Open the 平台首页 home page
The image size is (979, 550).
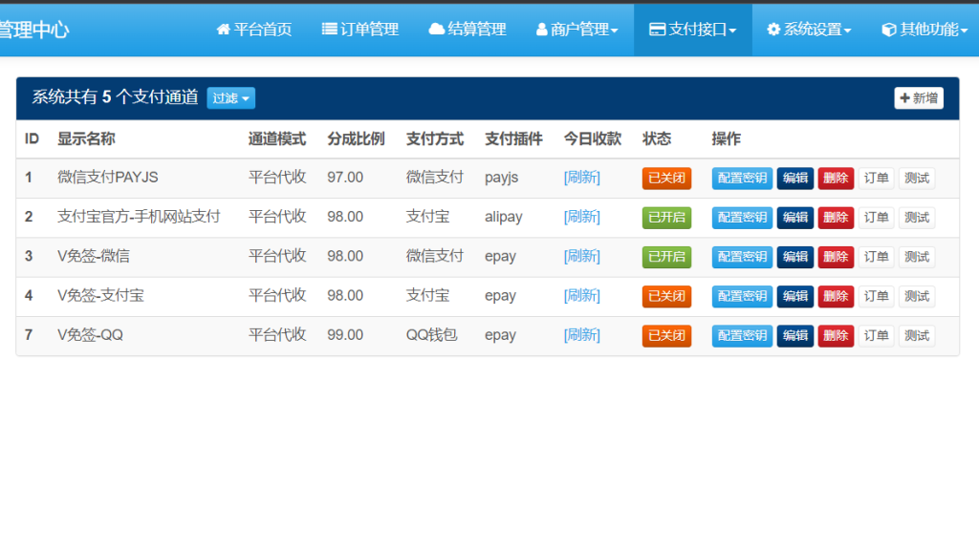pyautogui.click(x=254, y=30)
